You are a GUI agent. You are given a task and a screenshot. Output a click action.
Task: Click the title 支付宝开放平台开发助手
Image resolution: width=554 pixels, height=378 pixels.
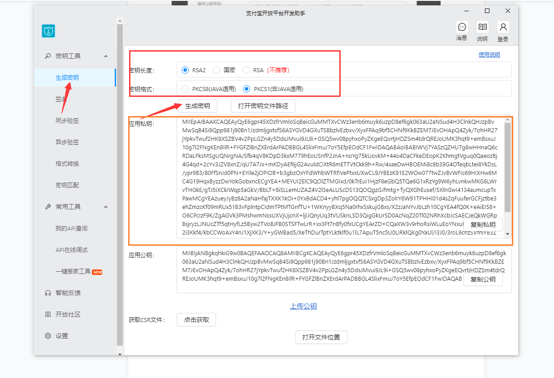(x=276, y=13)
